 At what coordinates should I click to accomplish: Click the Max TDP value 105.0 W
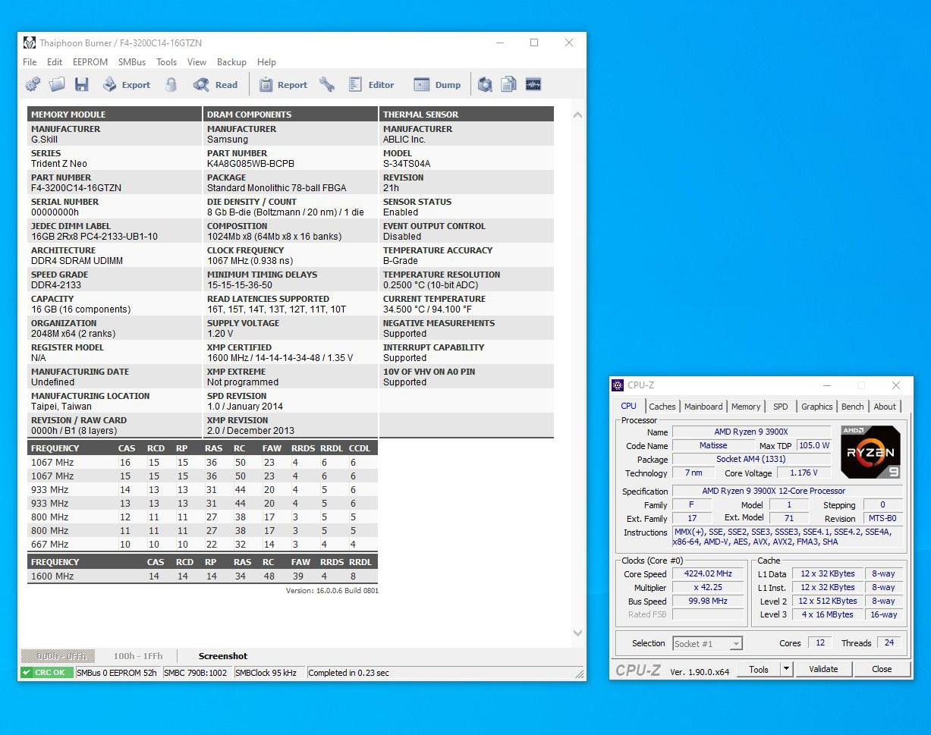tap(814, 446)
